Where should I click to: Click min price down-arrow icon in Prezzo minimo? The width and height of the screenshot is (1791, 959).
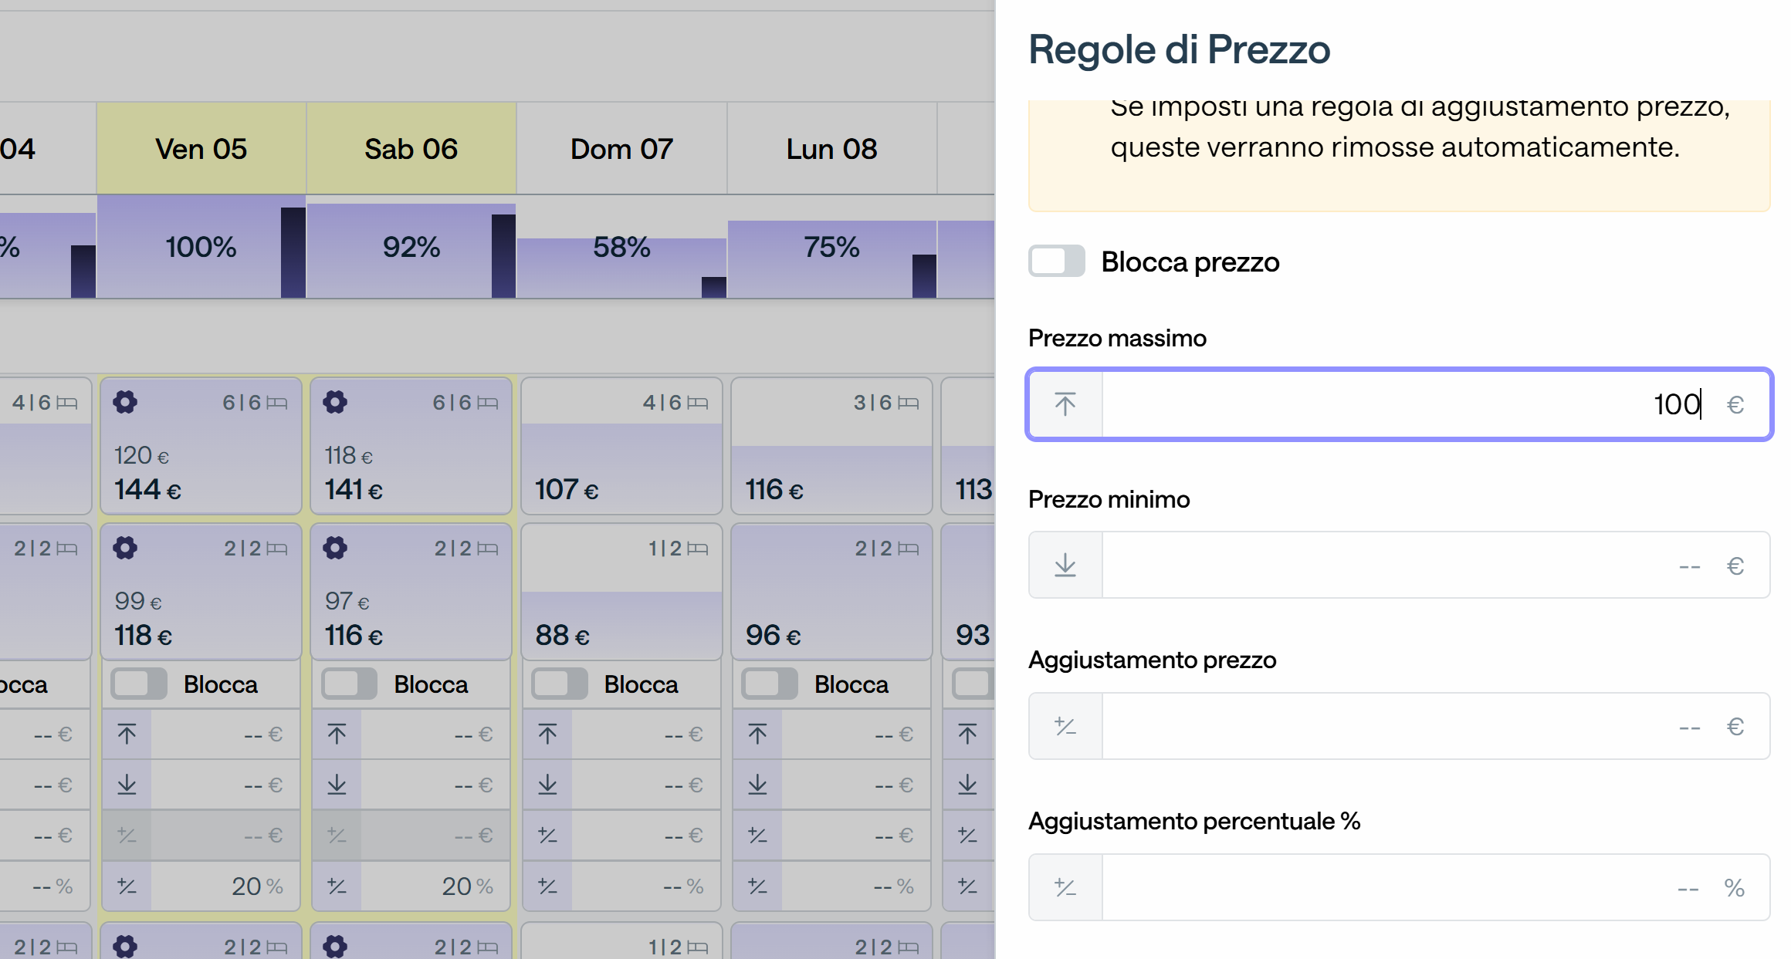(1065, 566)
